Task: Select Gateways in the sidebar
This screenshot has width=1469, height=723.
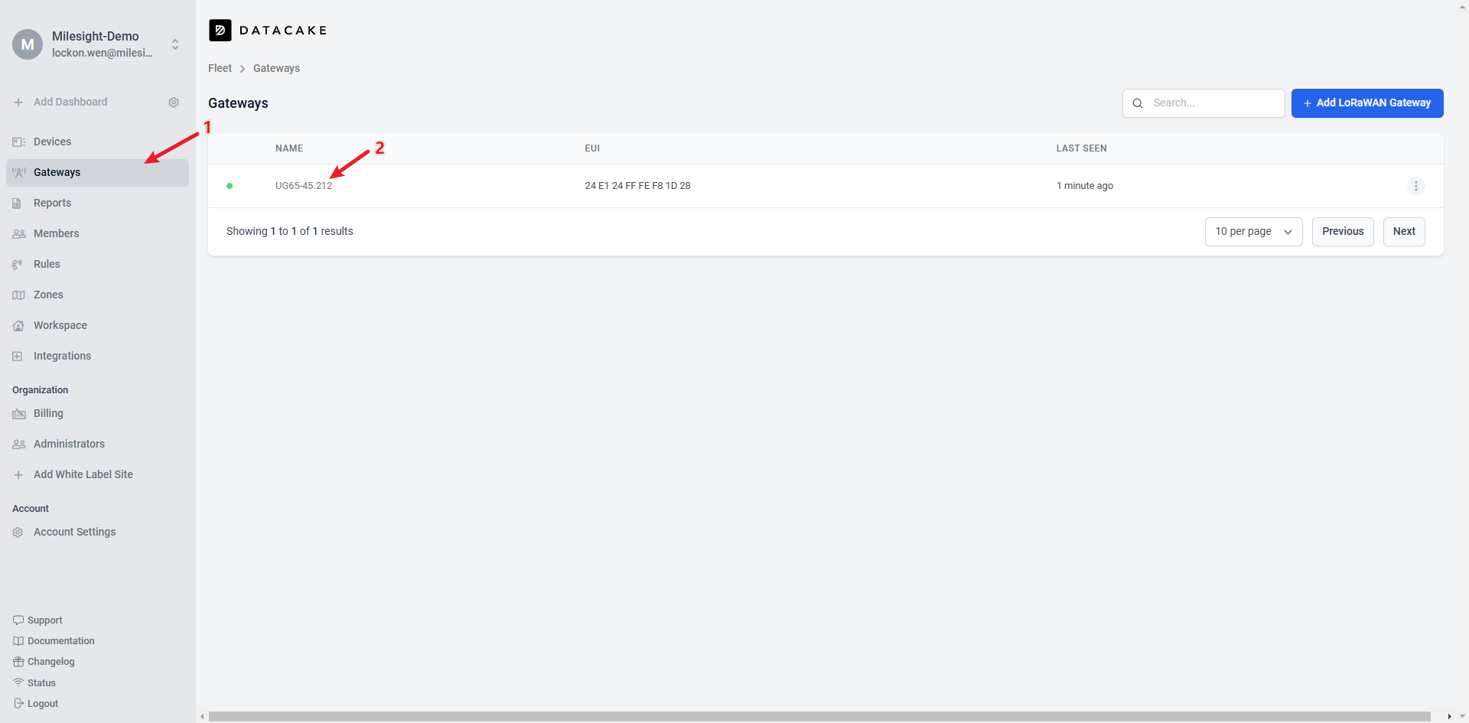Action: (x=97, y=173)
